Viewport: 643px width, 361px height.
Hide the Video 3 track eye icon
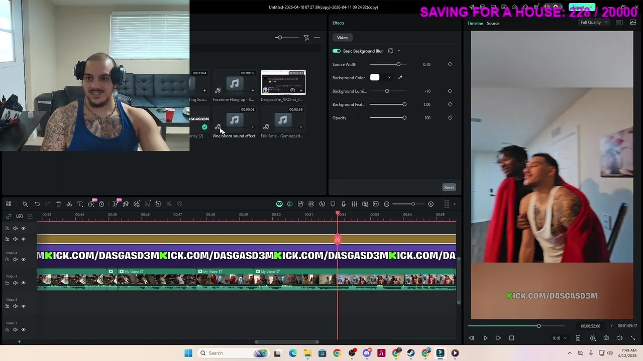[23, 283]
